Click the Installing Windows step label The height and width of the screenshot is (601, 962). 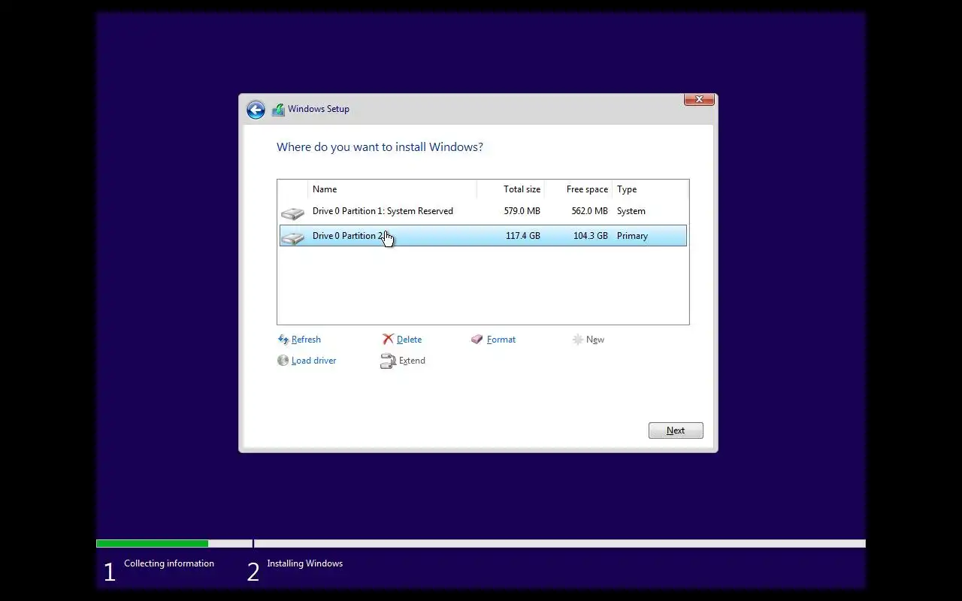click(304, 563)
